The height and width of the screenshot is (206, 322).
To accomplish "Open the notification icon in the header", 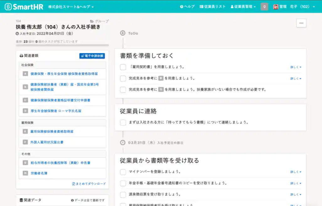I will pyautogui.click(x=264, y=6).
